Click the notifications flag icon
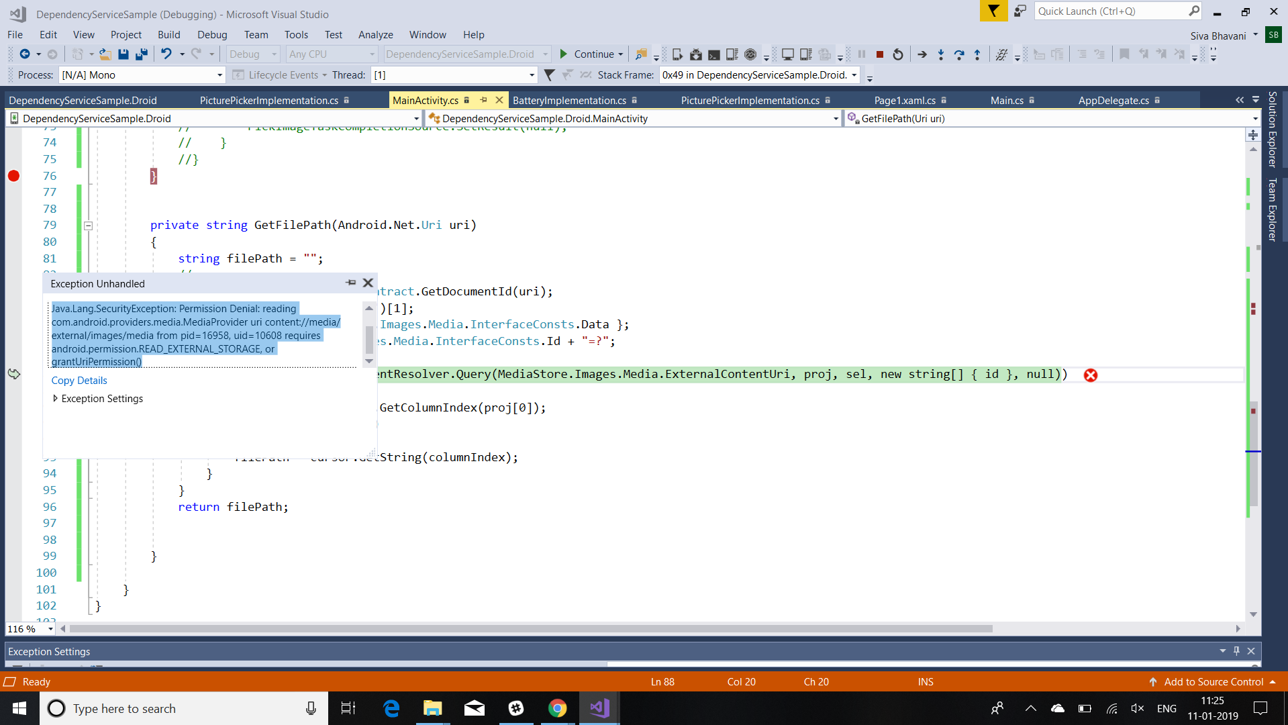The image size is (1288, 725). [x=993, y=11]
